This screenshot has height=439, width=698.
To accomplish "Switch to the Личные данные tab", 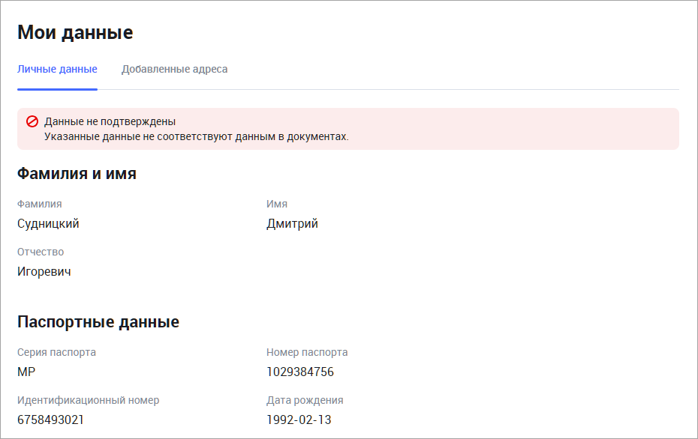I will pyautogui.click(x=57, y=69).
